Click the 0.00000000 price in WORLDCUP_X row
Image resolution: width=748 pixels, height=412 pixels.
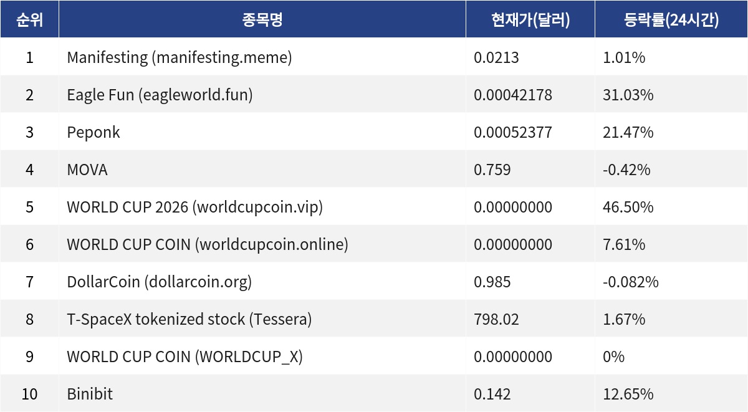pos(513,357)
